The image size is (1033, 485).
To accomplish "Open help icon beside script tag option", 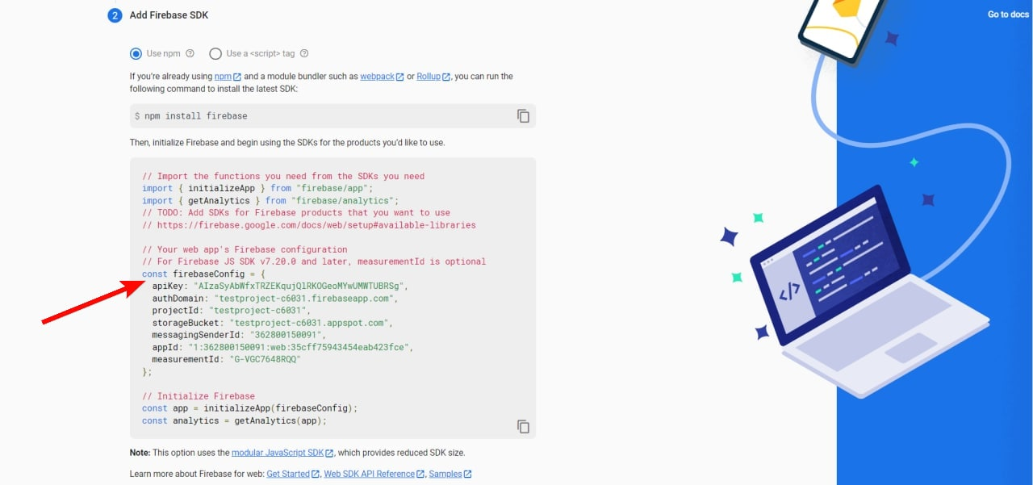I will point(304,54).
